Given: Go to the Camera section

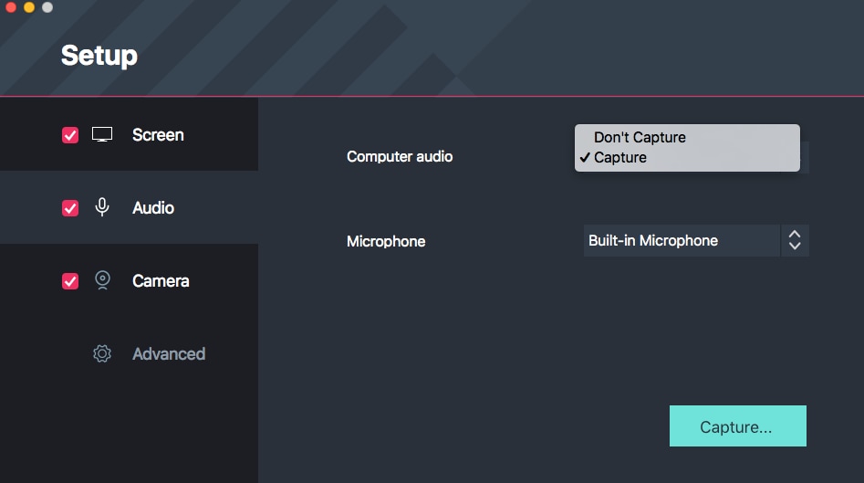Looking at the screenshot, I should 161,281.
